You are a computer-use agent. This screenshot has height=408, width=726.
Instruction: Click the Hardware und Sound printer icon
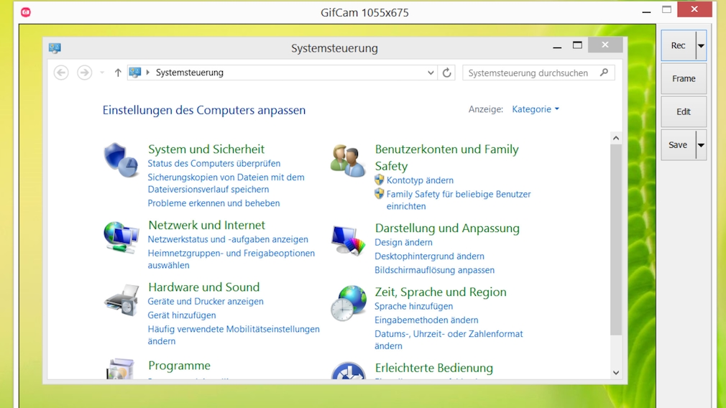(x=121, y=300)
